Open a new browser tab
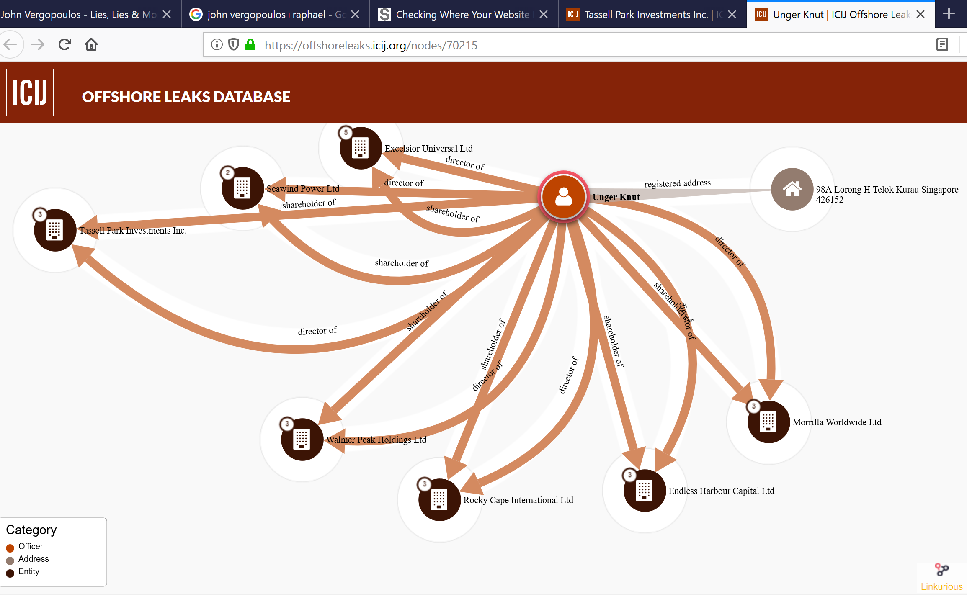Viewport: 967px width, 612px height. click(x=949, y=14)
